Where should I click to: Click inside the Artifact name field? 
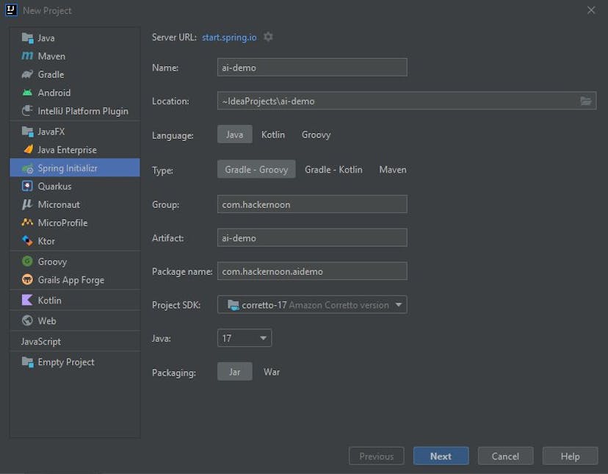(x=311, y=237)
